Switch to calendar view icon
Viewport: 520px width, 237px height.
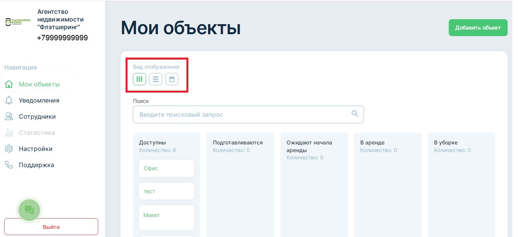pyautogui.click(x=172, y=80)
